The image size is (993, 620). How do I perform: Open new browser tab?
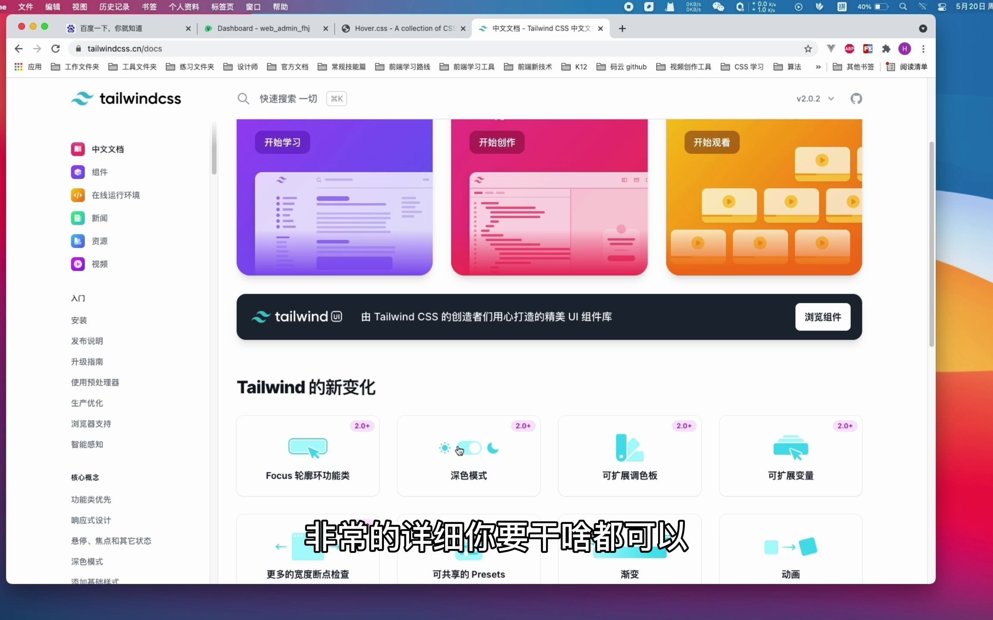pos(622,28)
